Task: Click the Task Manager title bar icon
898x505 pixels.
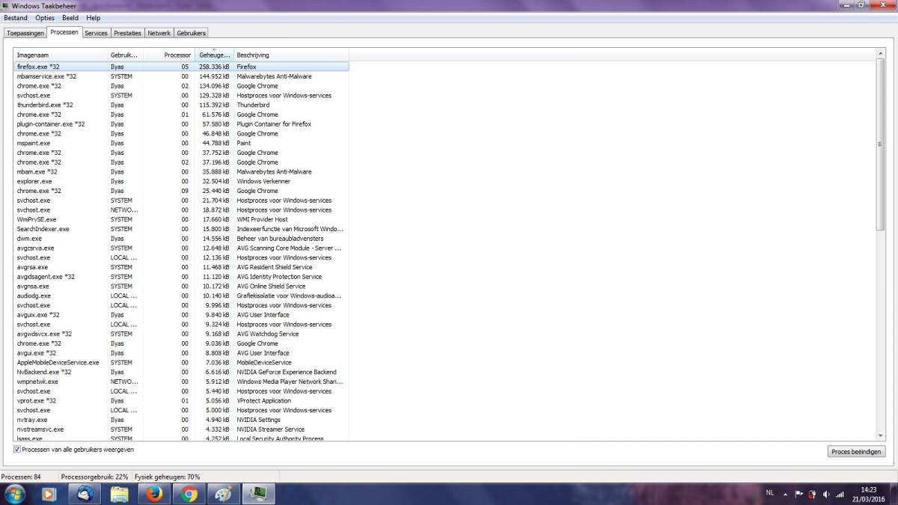Action: coord(6,6)
